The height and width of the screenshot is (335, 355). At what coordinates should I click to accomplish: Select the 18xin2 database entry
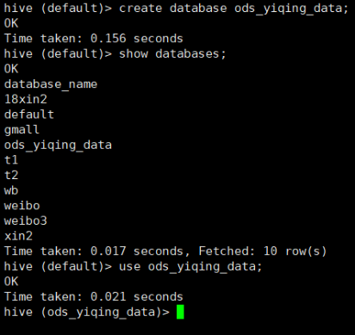click(x=26, y=99)
